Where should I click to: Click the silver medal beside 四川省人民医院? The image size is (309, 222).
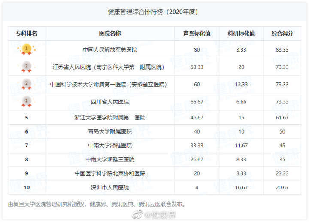(x=27, y=102)
